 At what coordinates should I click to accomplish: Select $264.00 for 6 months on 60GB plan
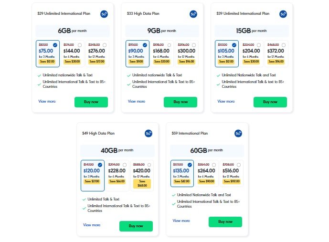206,173
